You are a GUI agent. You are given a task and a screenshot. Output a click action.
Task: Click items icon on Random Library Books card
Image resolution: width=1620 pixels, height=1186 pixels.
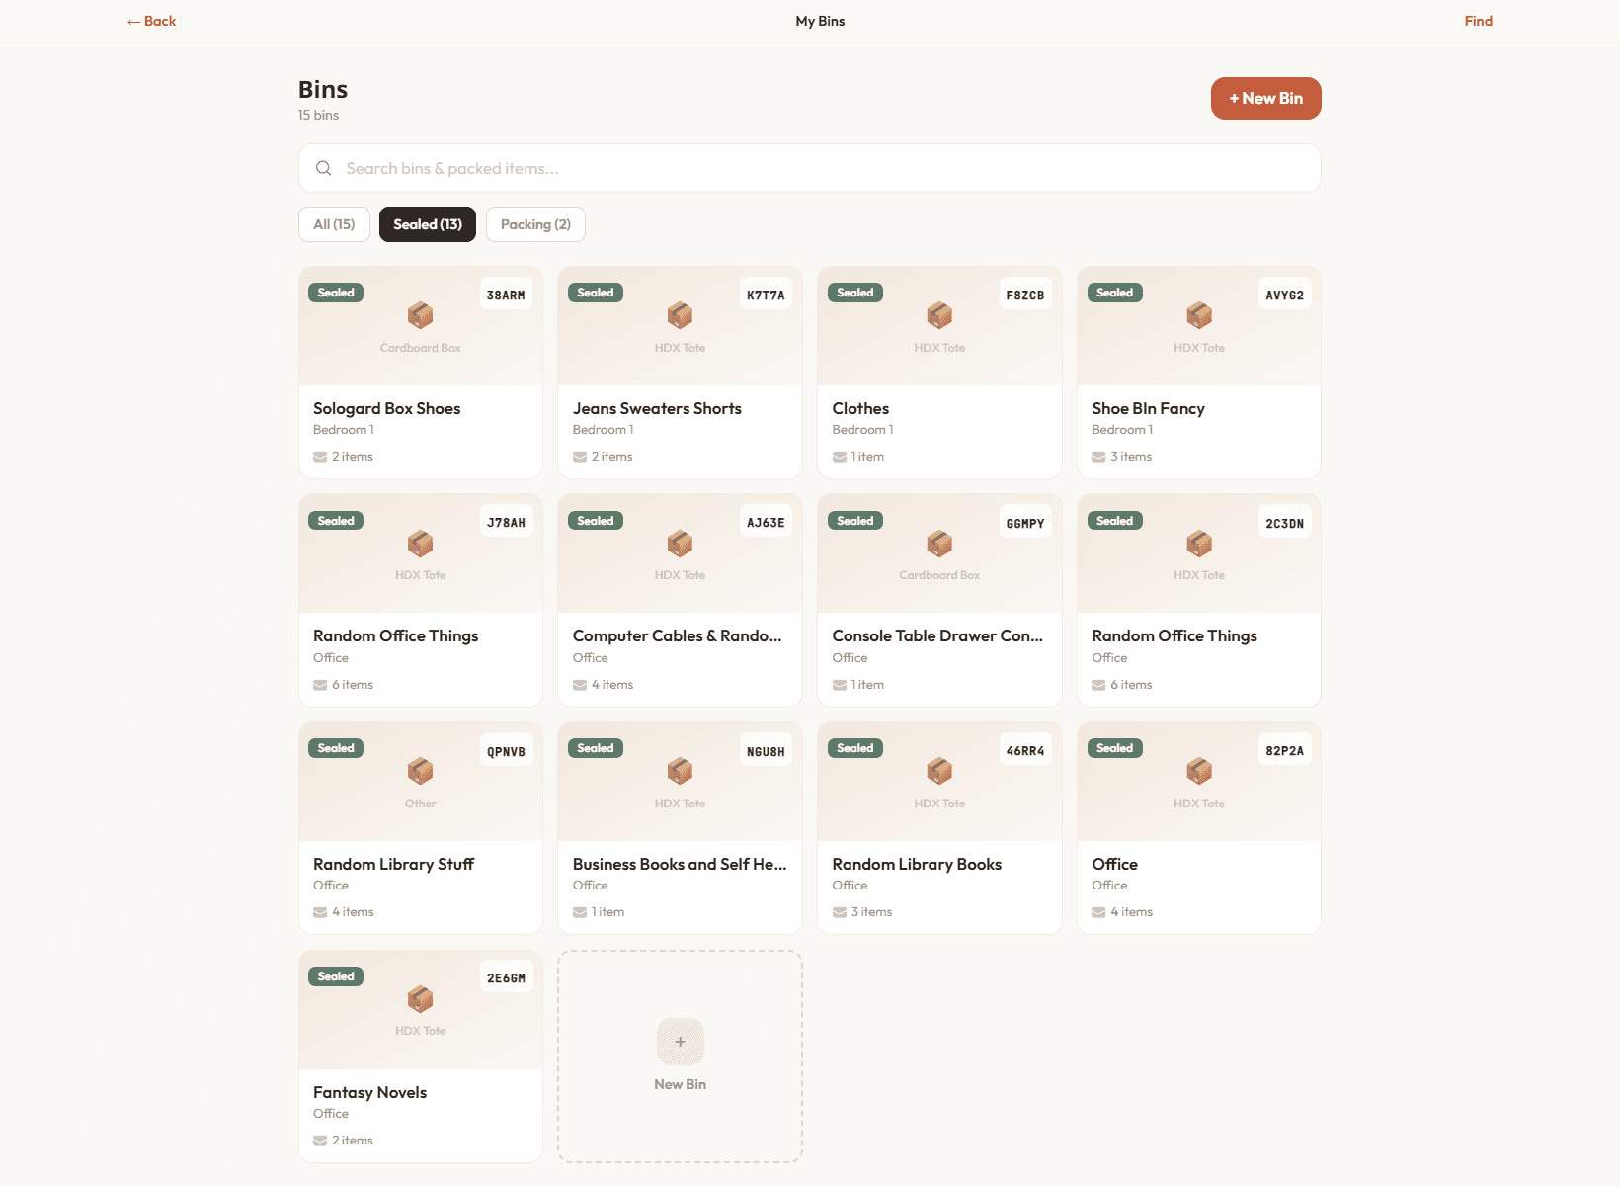(x=840, y=912)
